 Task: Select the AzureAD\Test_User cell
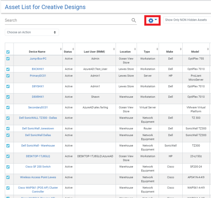pos(95,69)
